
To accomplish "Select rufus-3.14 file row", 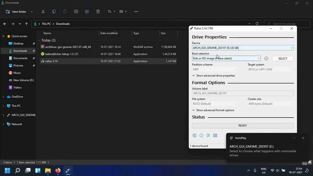I will click(x=109, y=61).
